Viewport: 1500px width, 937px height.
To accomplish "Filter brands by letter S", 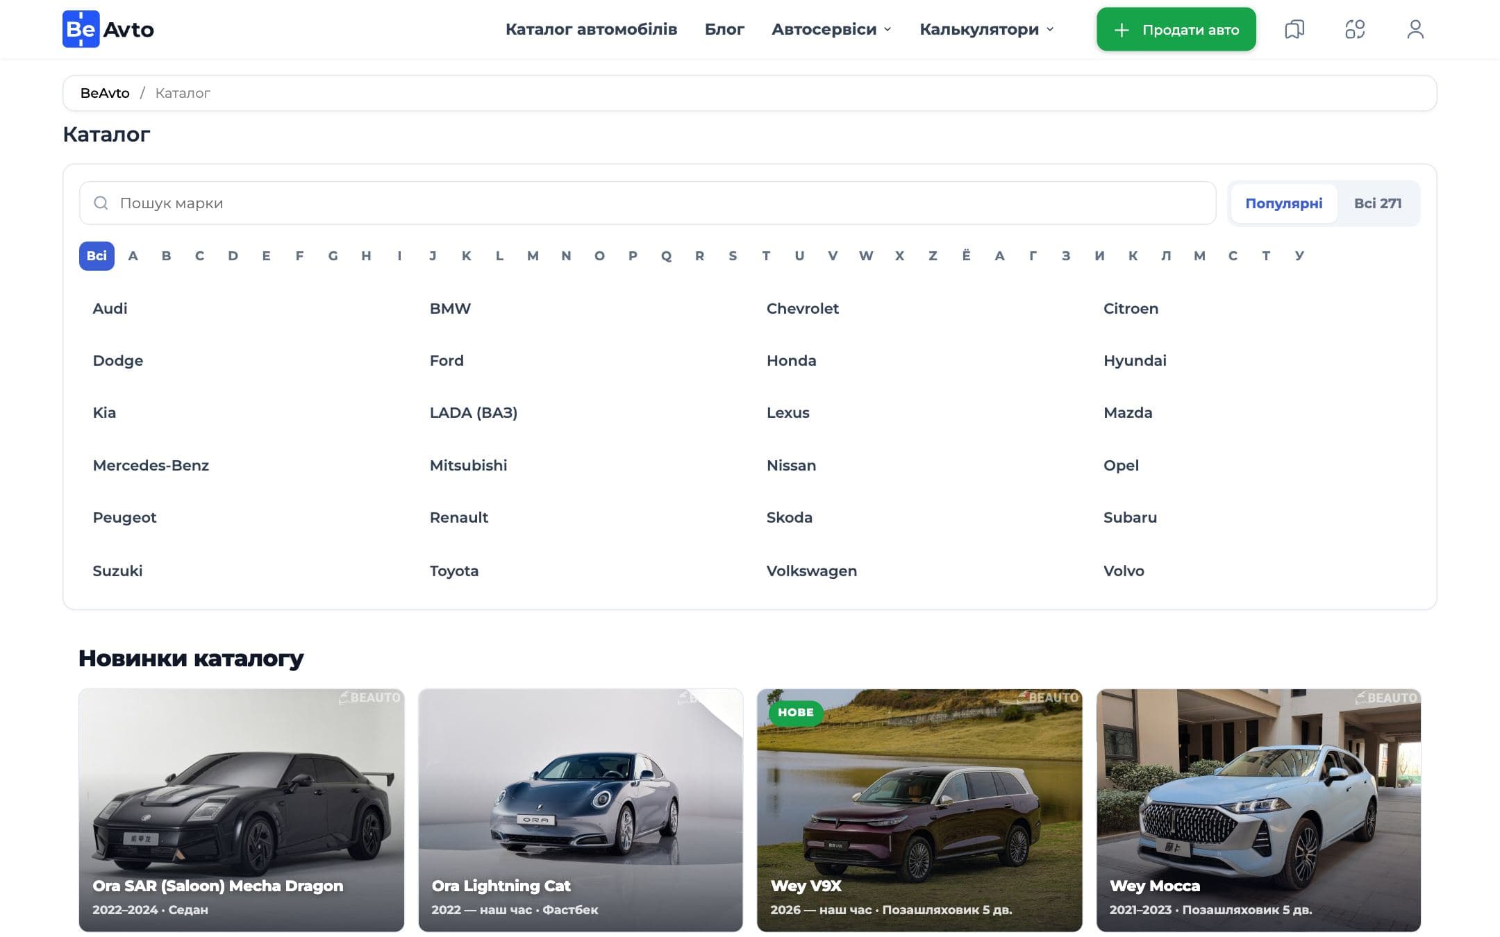I will click(733, 255).
